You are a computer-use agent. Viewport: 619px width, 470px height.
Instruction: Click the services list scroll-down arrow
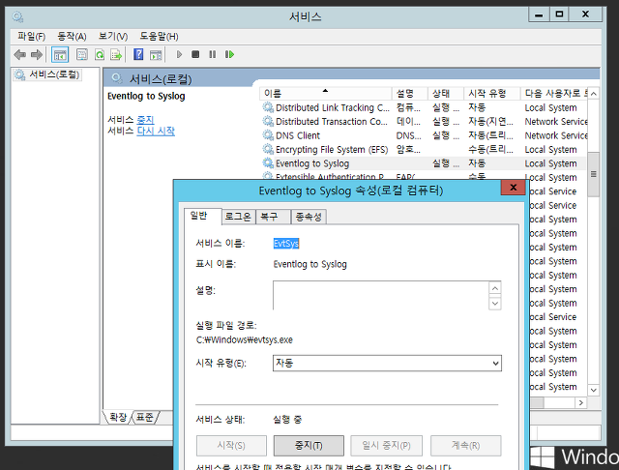click(x=594, y=390)
